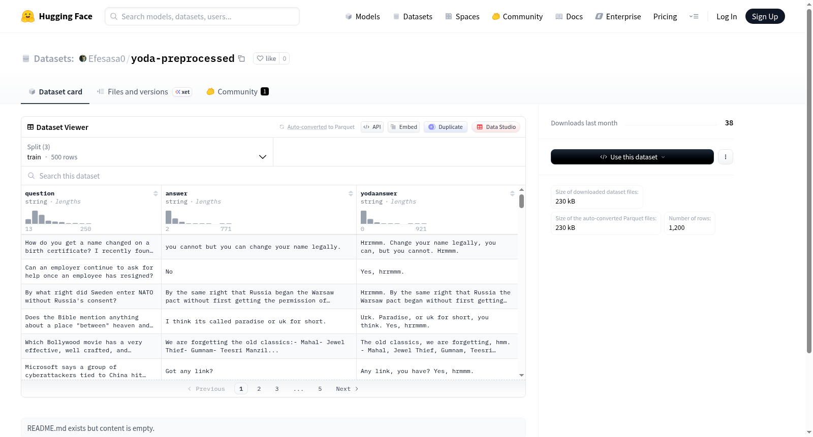Click sort icon on question column
The height and width of the screenshot is (437, 813).
155,193
